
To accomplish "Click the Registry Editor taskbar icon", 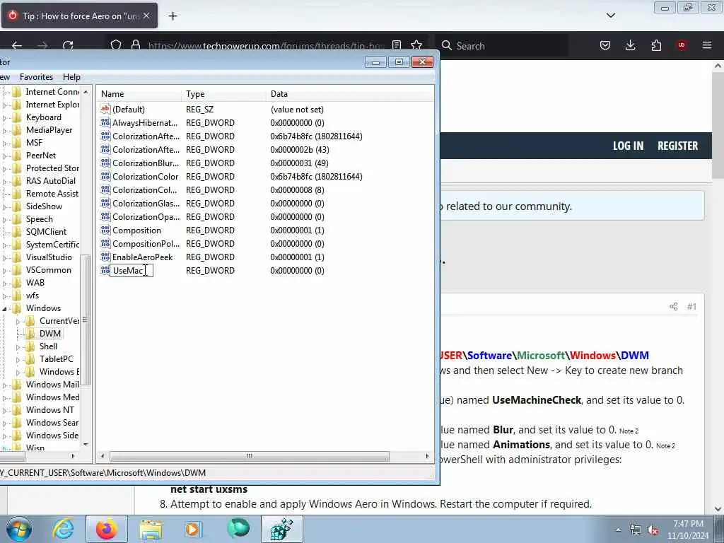I will point(281,529).
